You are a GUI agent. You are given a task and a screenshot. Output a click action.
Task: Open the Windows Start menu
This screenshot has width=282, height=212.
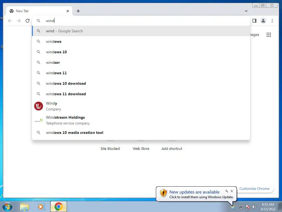7,206
